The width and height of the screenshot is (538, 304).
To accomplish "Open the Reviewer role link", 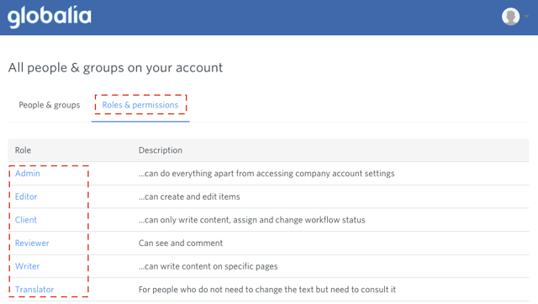I will coord(32,243).
